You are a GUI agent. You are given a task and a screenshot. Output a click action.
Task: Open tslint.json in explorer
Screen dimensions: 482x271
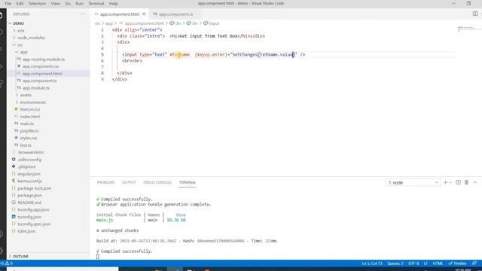[x=26, y=231]
